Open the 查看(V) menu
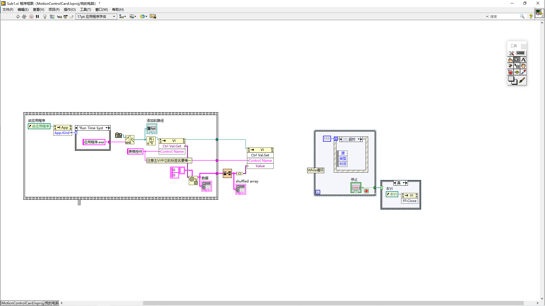The height and width of the screenshot is (306, 545). [x=39, y=9]
